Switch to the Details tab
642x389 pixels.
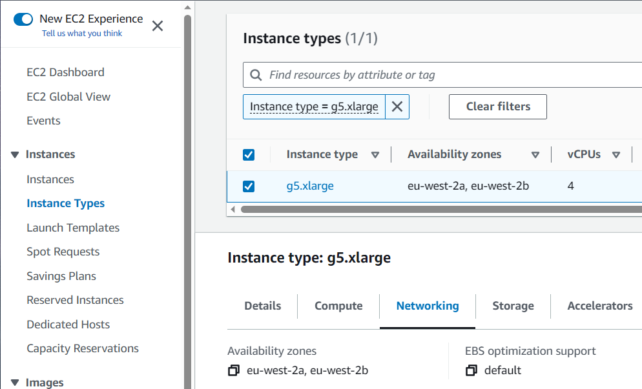tap(262, 306)
